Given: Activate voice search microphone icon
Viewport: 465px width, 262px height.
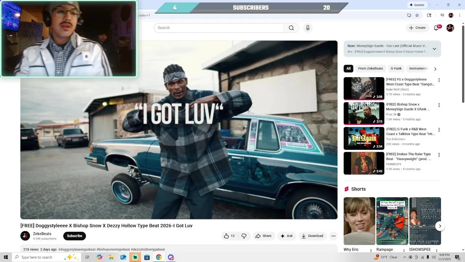Looking at the screenshot, I should pyautogui.click(x=308, y=28).
